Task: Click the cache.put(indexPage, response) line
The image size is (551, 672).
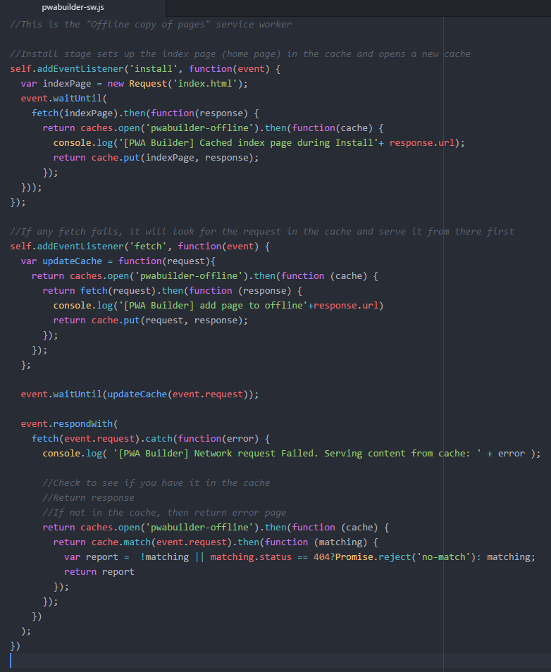Action: pyautogui.click(x=156, y=158)
